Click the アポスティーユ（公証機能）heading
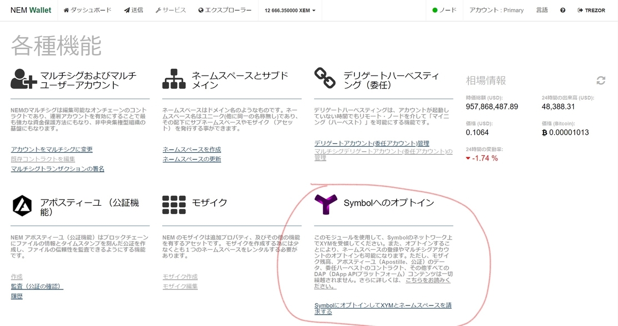Image resolution: width=618 pixels, height=326 pixels. pos(90,207)
